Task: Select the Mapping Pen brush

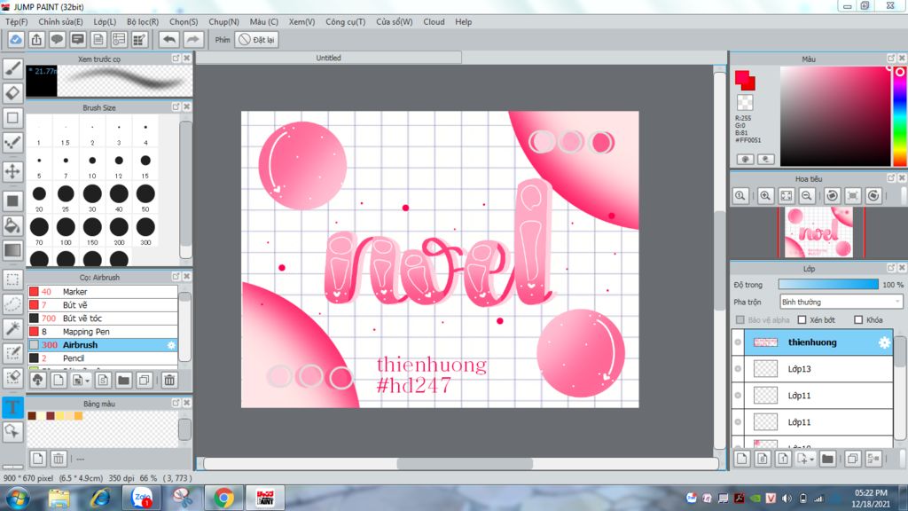Action: [103, 332]
